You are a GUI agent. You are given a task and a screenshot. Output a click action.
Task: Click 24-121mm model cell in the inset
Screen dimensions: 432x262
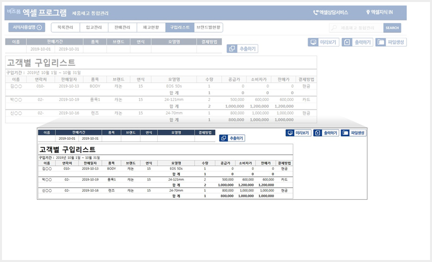pyautogui.click(x=176, y=179)
